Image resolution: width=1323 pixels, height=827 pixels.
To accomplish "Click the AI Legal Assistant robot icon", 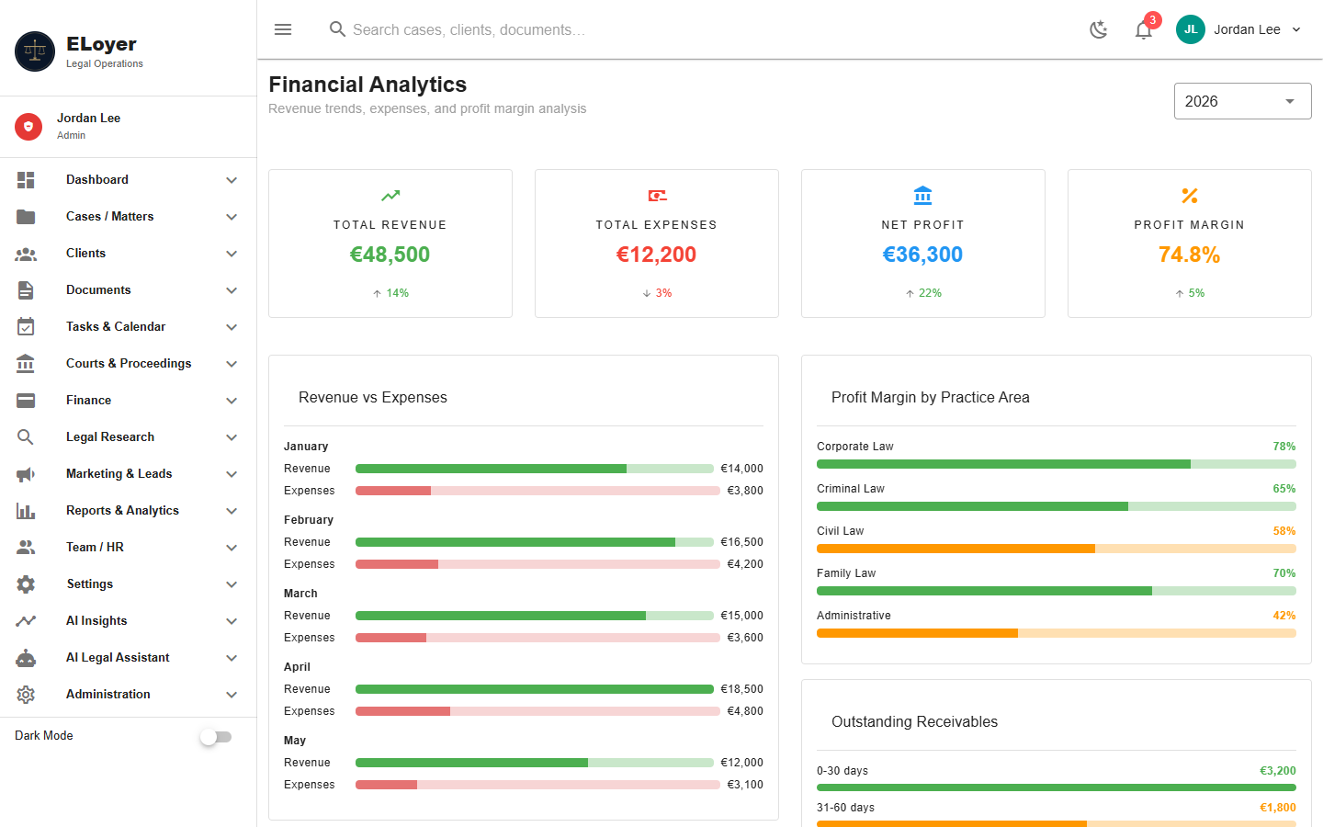I will (26, 658).
